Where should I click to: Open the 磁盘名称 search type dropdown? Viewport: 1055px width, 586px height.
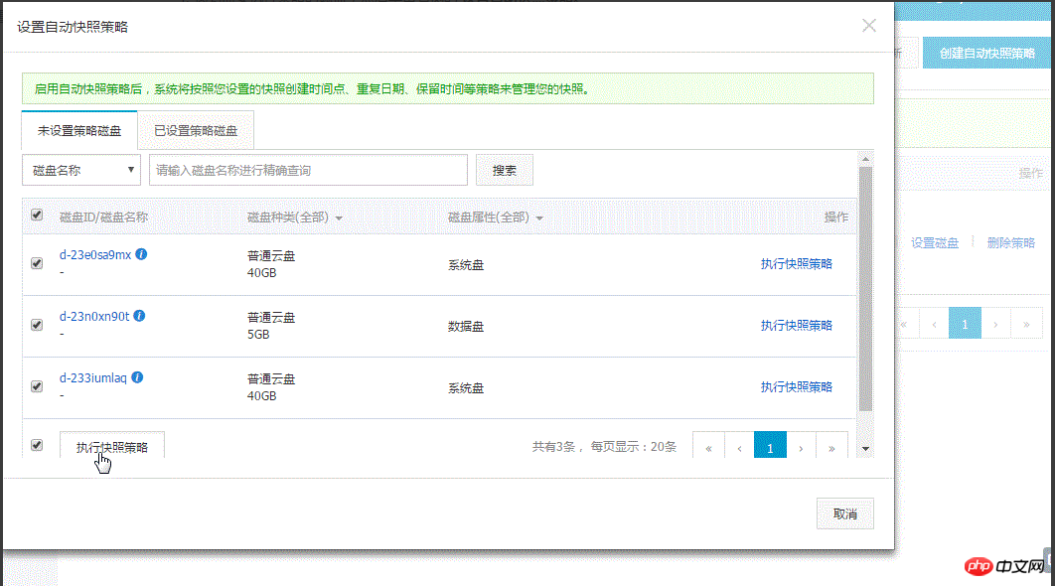click(81, 170)
